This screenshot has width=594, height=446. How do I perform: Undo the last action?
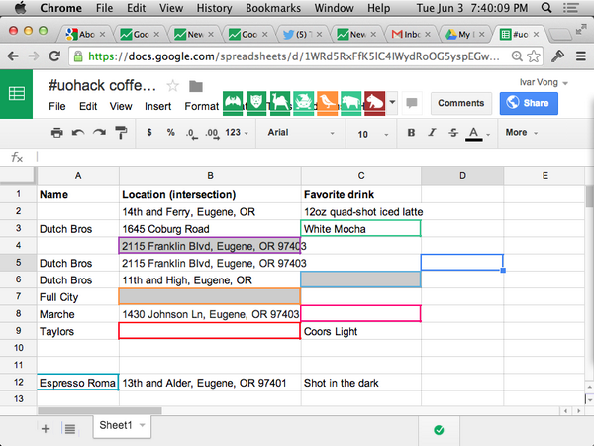[78, 133]
